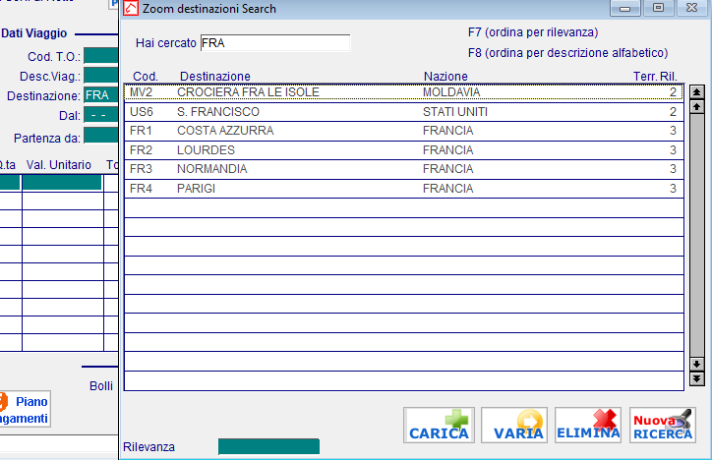Select the LOURDES destination row
The width and height of the screenshot is (712, 460).
(403, 150)
